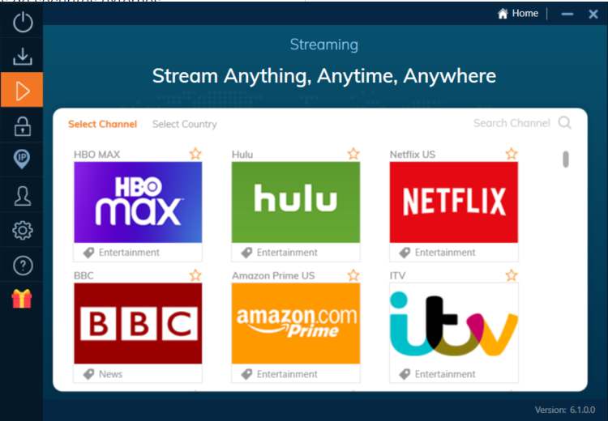Click the search magnifier icon
The image size is (608, 421).
tap(564, 123)
